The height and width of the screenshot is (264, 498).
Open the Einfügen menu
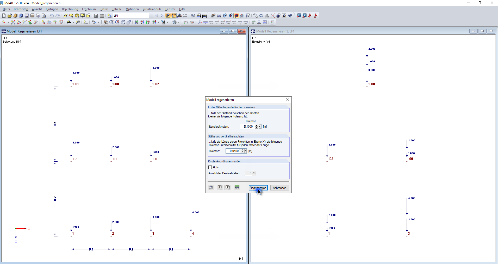pyautogui.click(x=52, y=9)
